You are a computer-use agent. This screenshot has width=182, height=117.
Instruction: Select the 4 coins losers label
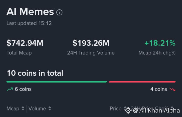pos(159,89)
